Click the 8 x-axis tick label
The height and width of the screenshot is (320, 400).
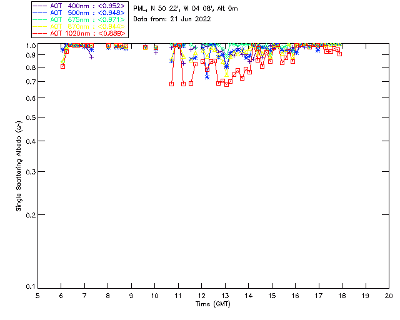pyautogui.click(x=107, y=296)
